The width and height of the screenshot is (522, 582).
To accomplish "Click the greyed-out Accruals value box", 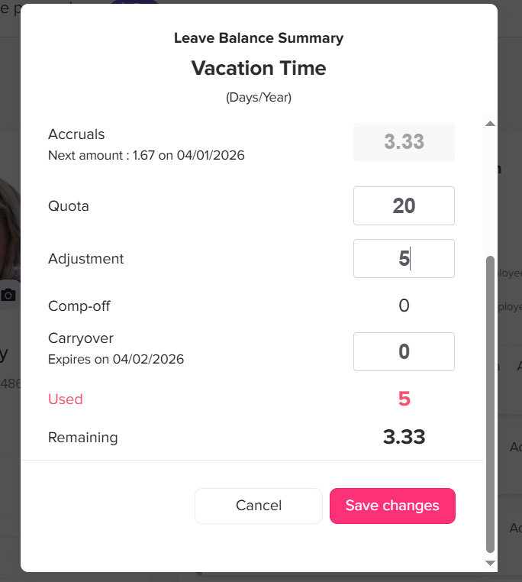I will [x=404, y=142].
